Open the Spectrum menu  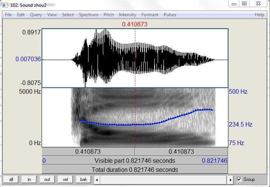tap(88, 15)
